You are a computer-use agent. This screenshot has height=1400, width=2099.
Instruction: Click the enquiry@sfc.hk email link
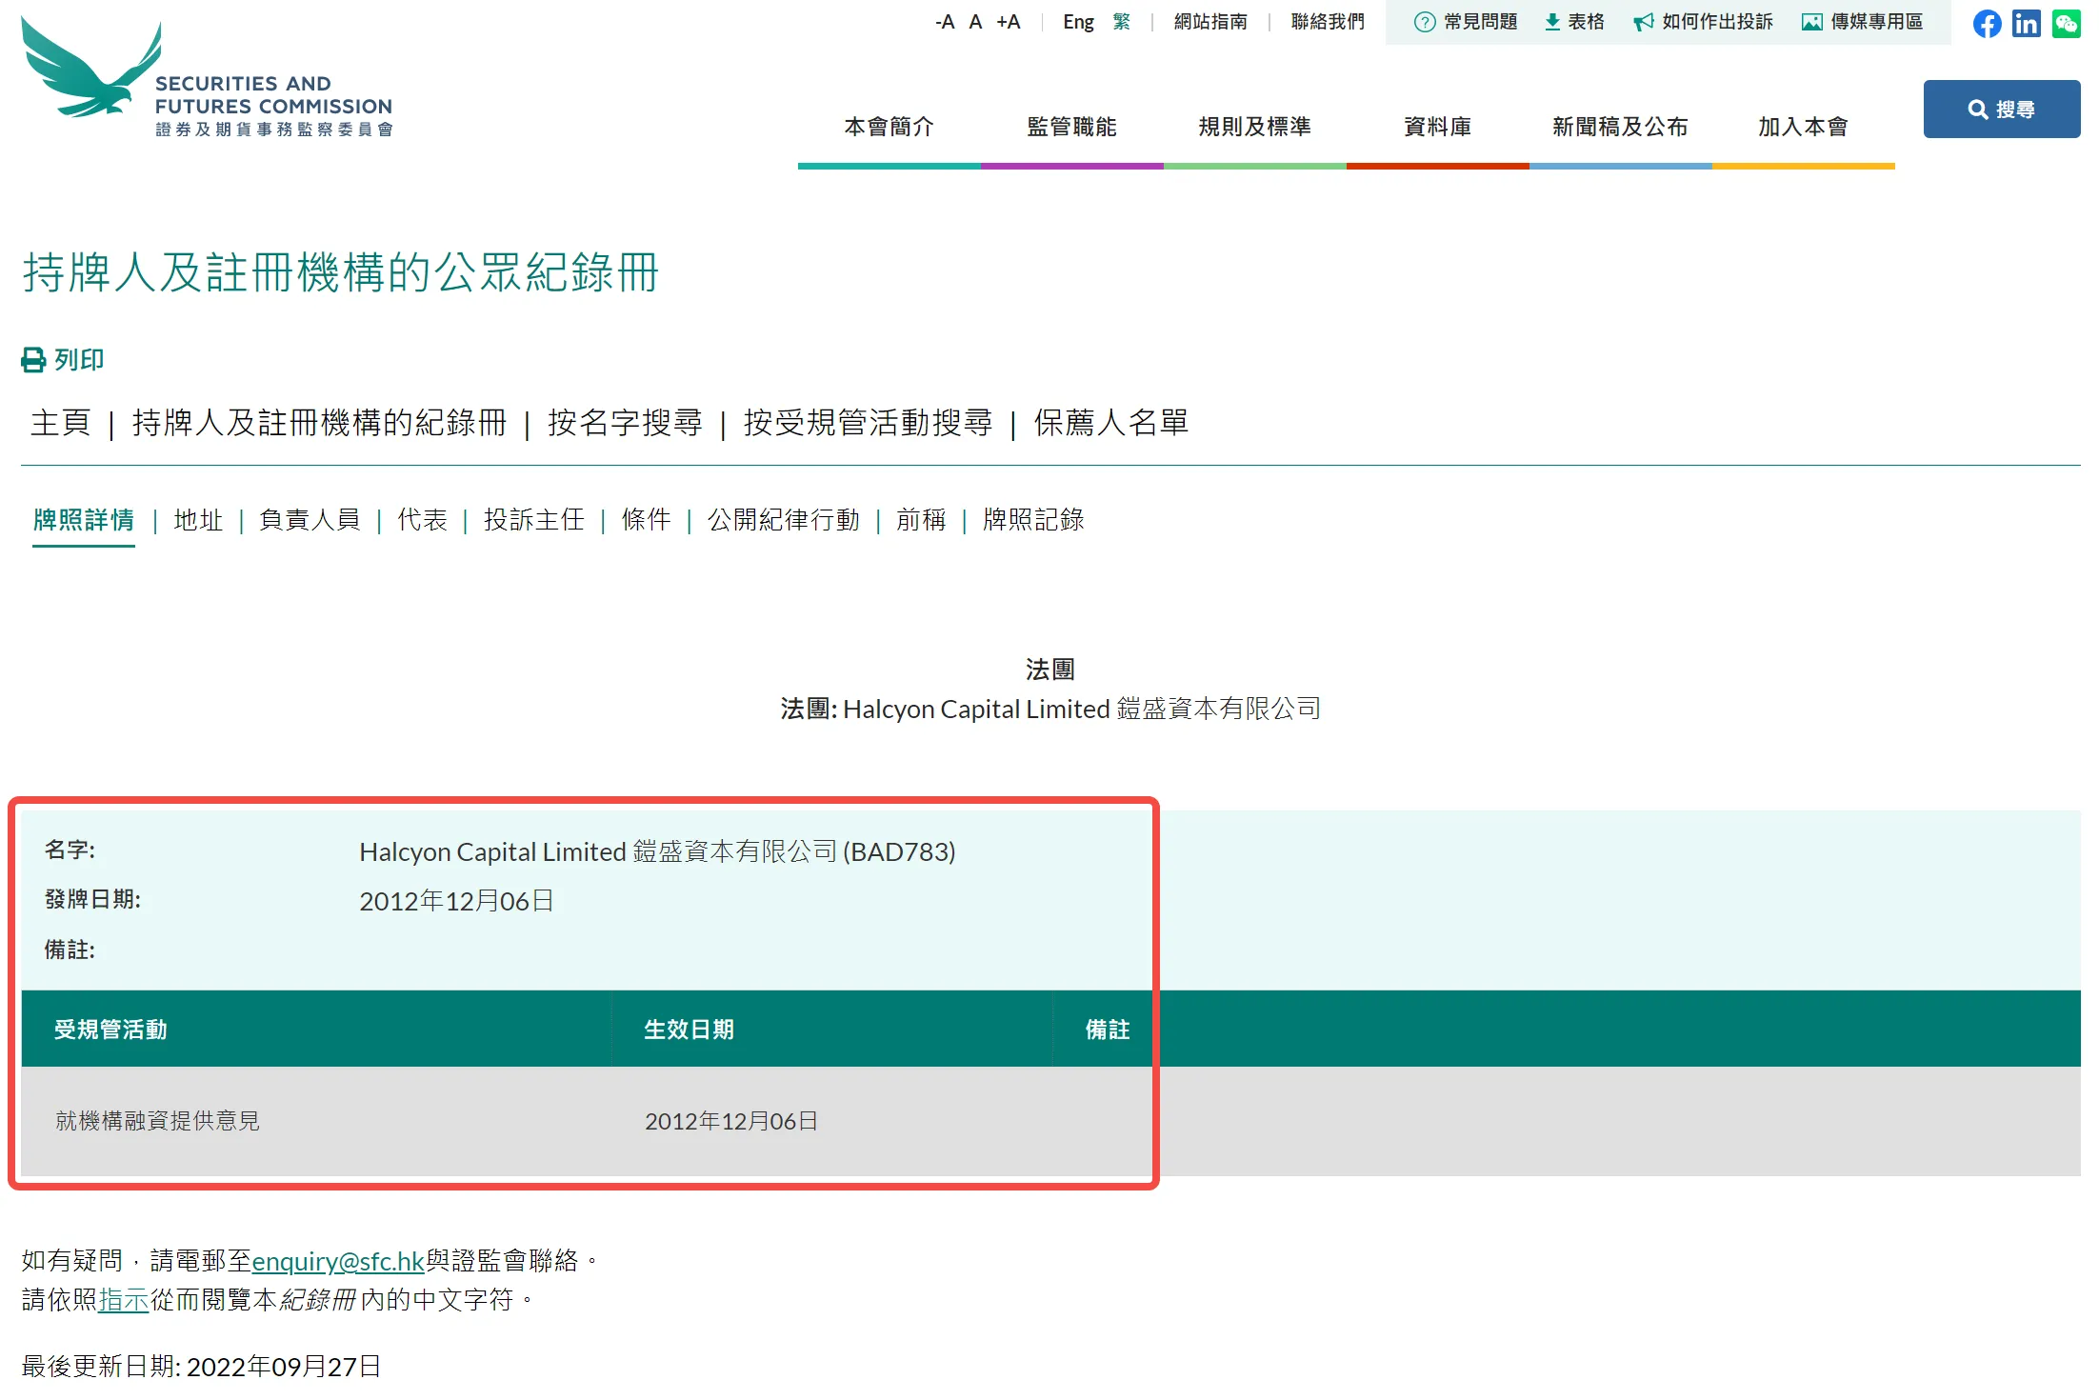(x=338, y=1261)
